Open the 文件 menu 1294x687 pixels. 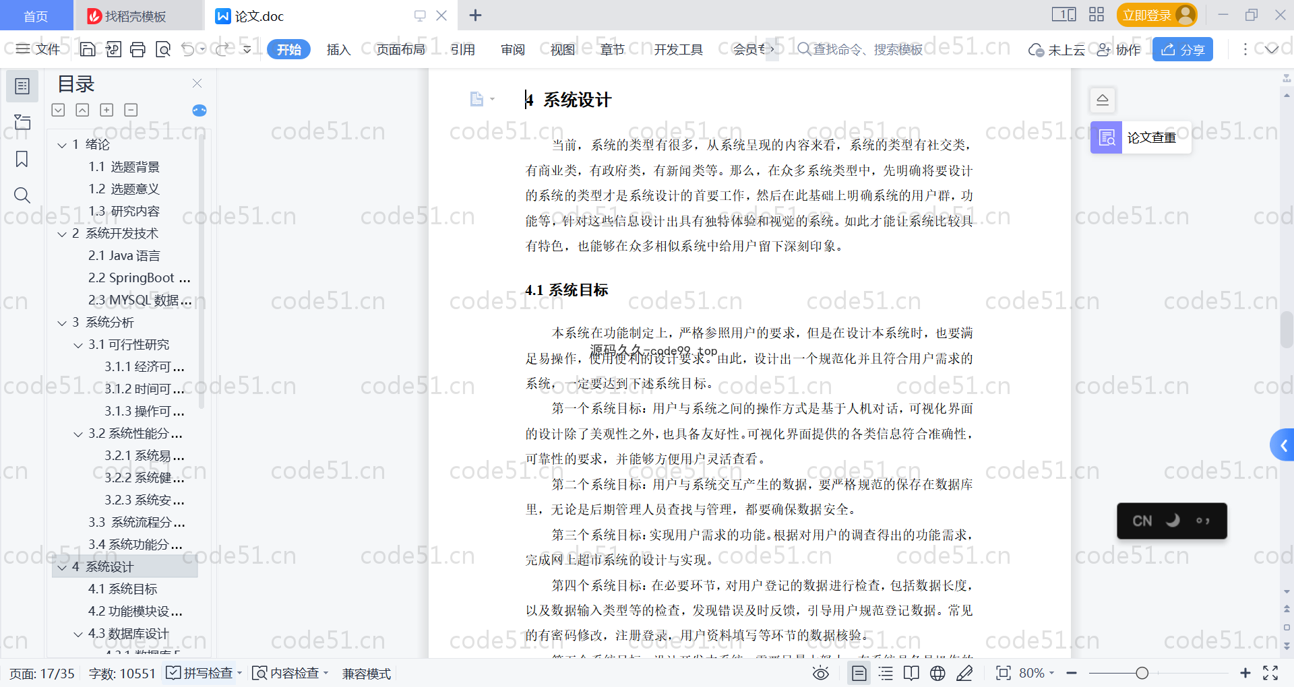(x=38, y=49)
